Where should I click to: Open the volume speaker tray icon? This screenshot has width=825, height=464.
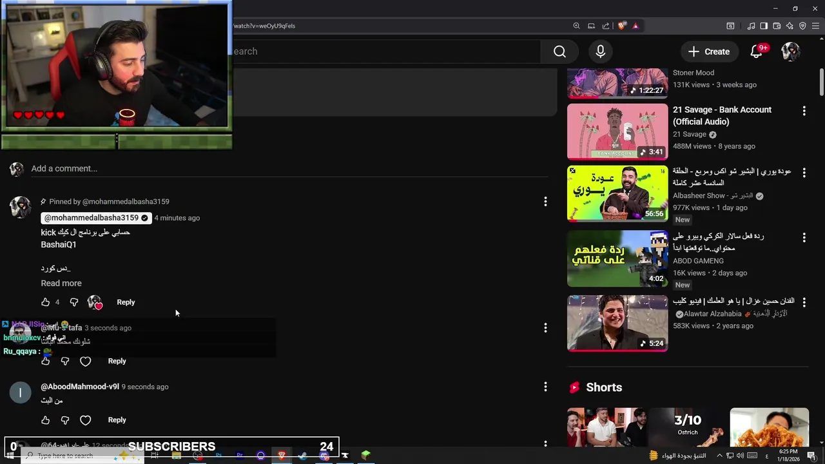pos(740,456)
